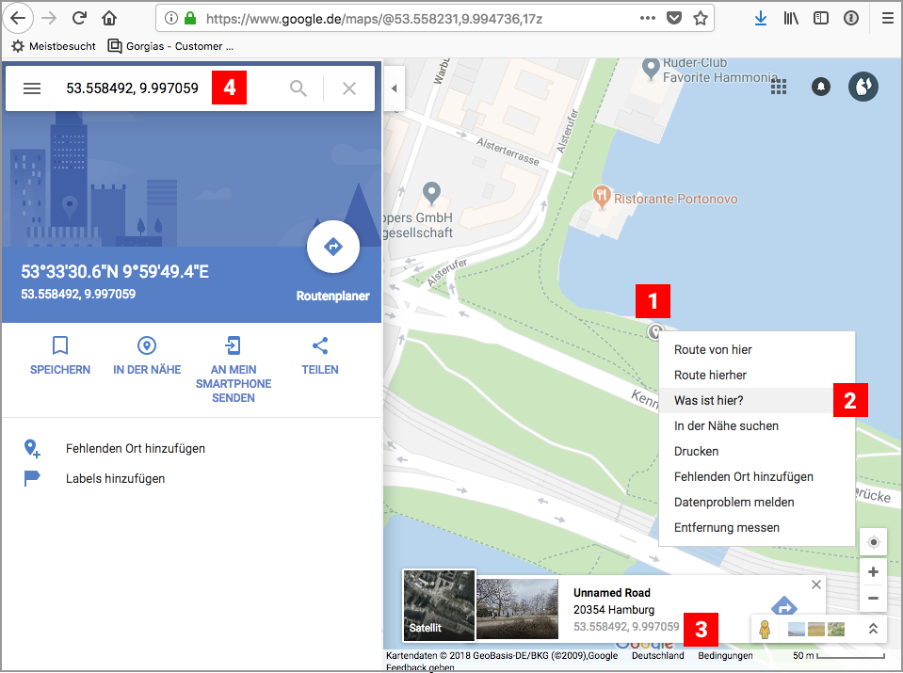Bookmark this page with the star

point(701,19)
